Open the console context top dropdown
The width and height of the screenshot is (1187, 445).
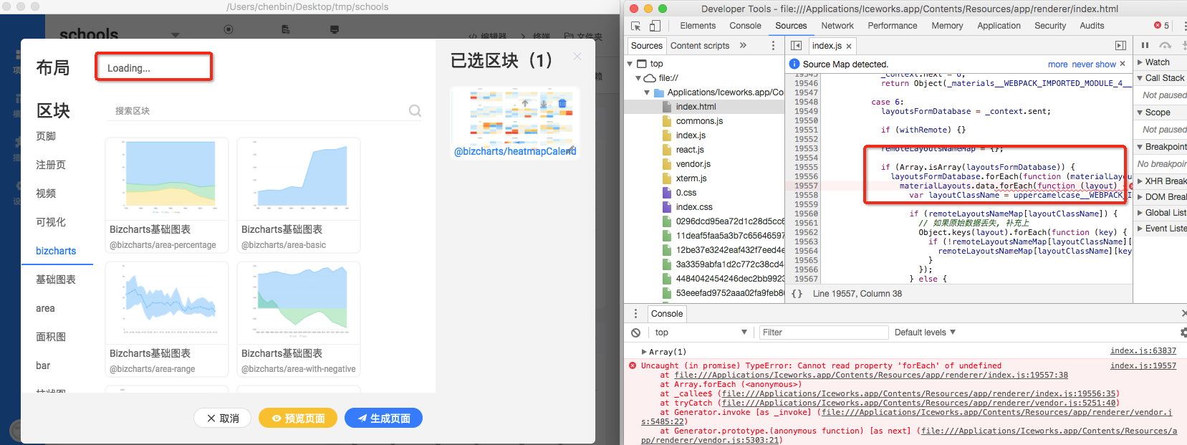pos(700,332)
